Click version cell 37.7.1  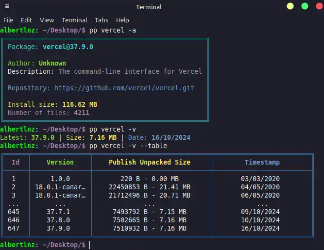click(x=58, y=212)
